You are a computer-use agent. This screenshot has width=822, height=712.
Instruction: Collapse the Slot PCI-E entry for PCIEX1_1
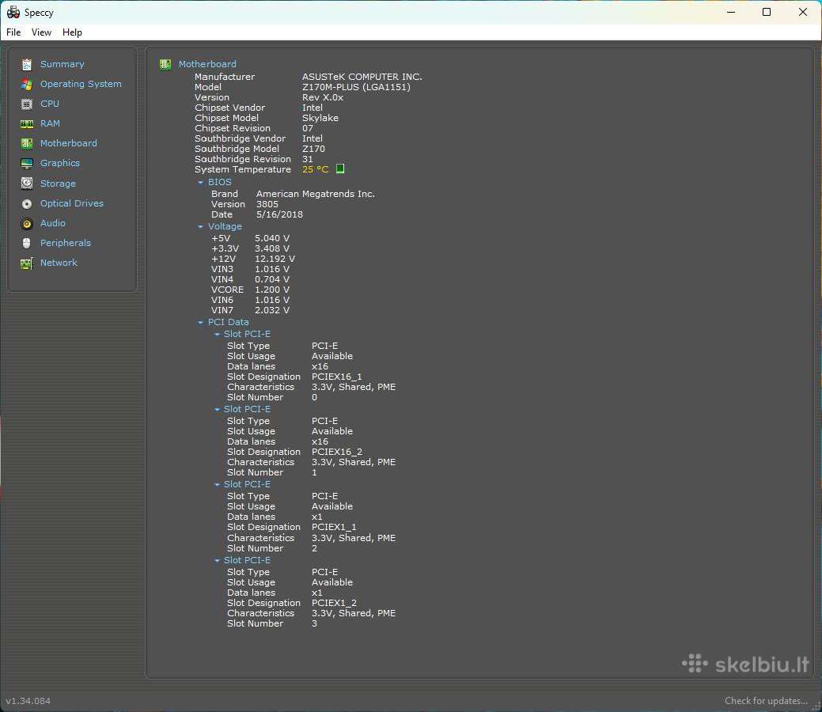point(217,484)
